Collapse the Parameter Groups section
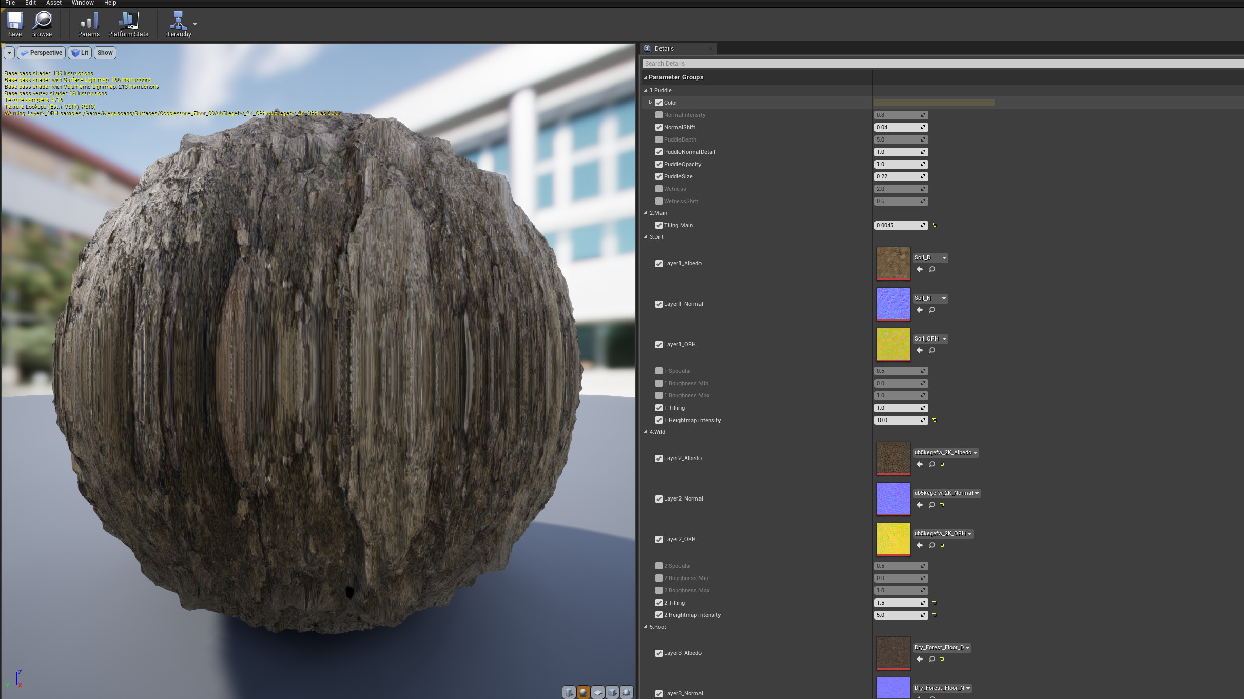This screenshot has width=1244, height=699. [x=645, y=77]
